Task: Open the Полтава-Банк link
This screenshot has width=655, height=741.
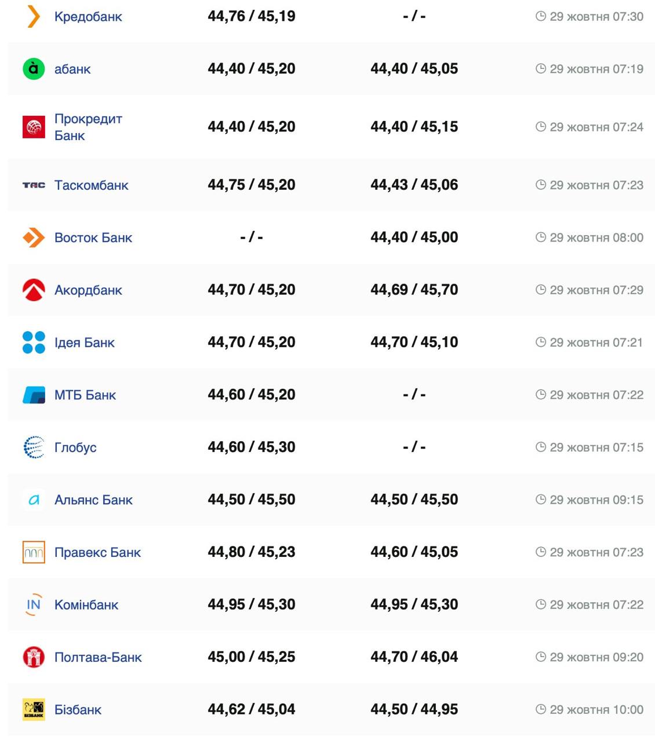Action: click(98, 657)
